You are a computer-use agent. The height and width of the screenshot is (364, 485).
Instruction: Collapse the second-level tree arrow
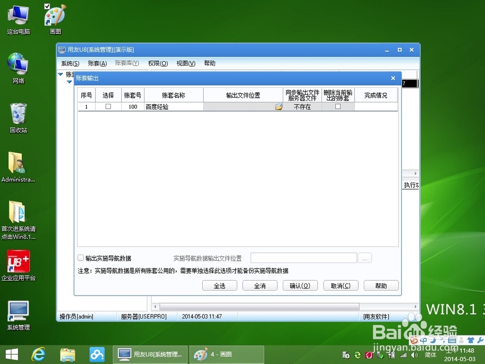pyautogui.click(x=69, y=82)
